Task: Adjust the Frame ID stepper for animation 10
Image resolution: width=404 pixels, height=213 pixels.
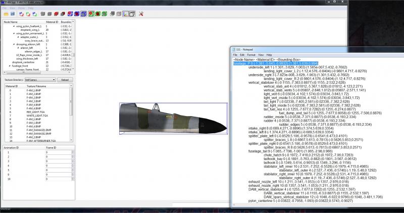Action: 73,179
